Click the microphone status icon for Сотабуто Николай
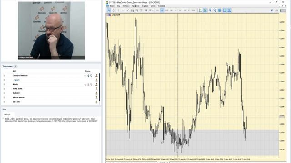This screenshot has height=163, width=291. click(85, 76)
